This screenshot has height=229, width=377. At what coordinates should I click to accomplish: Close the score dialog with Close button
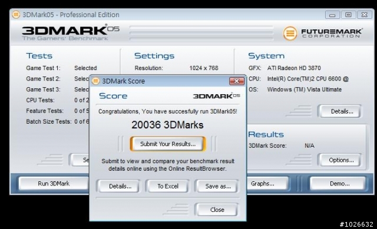pos(216,210)
